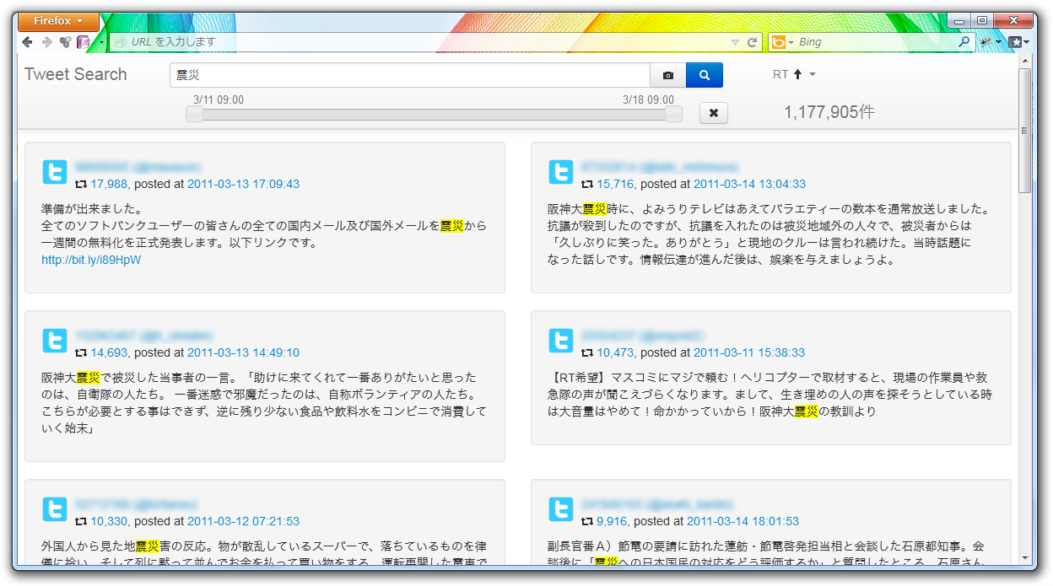Click the retweet icon before 17,988
The height and width of the screenshot is (586, 1053).
coord(81,184)
